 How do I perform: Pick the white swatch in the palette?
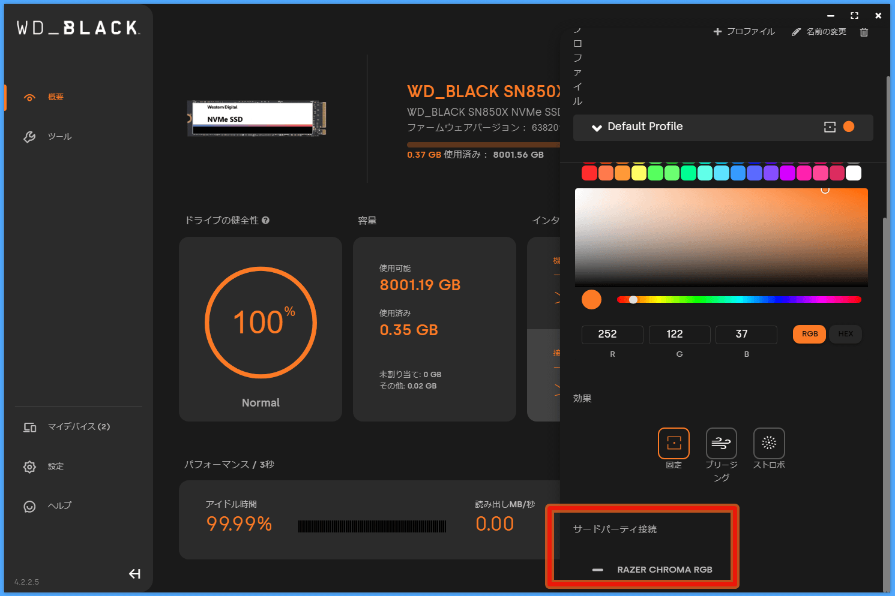tap(854, 173)
